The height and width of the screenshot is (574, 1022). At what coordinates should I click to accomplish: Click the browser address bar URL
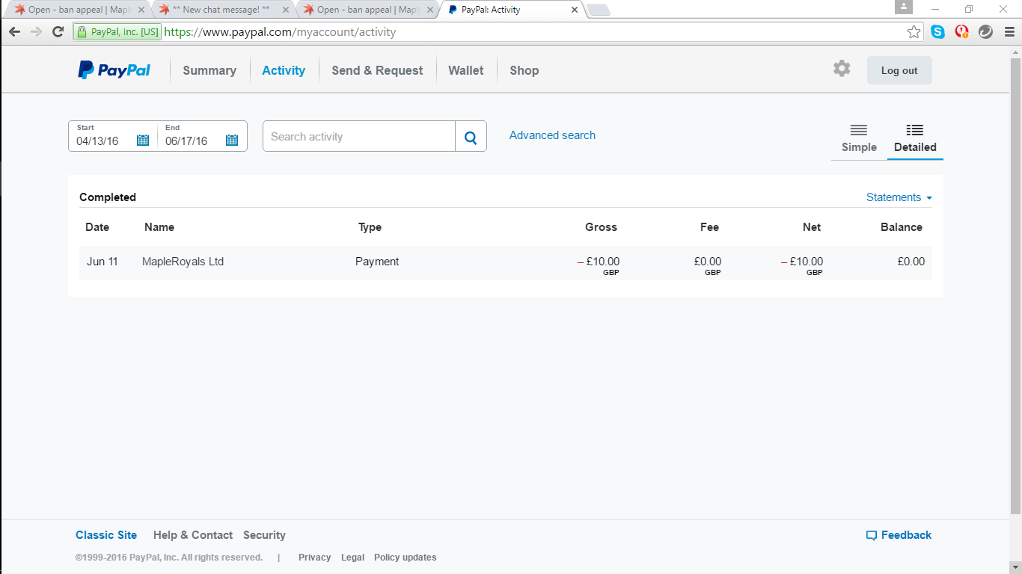(280, 32)
